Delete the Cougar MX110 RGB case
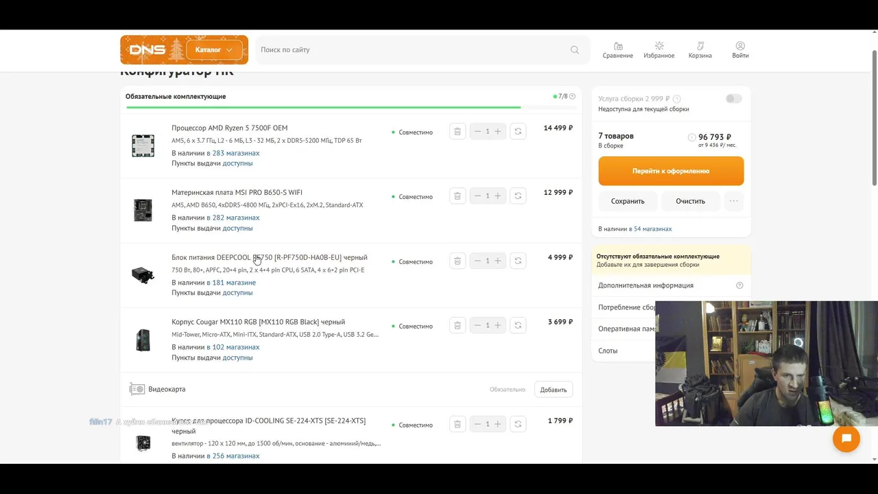The width and height of the screenshot is (878, 494). tap(458, 325)
